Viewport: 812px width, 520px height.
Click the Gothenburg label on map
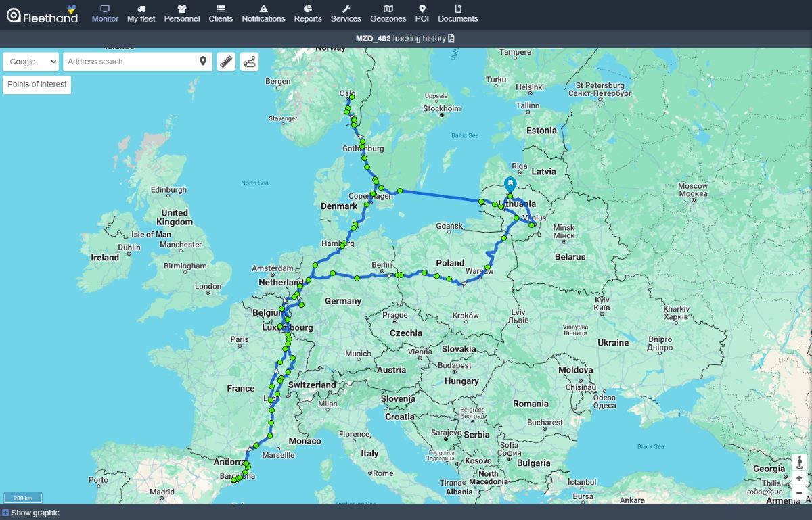[x=363, y=149]
